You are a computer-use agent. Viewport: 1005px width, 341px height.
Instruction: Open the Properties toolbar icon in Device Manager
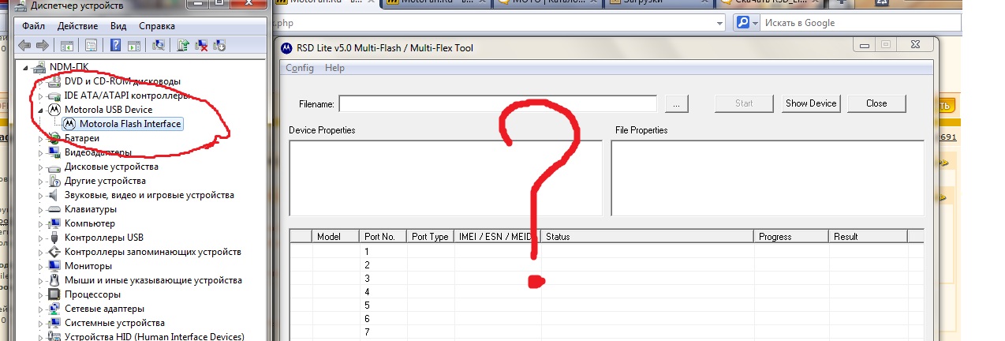tap(91, 45)
